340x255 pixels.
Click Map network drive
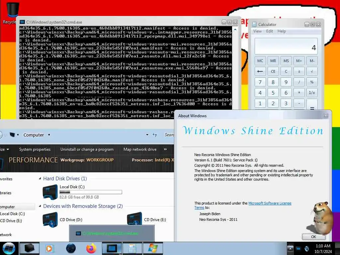[x=140, y=149]
